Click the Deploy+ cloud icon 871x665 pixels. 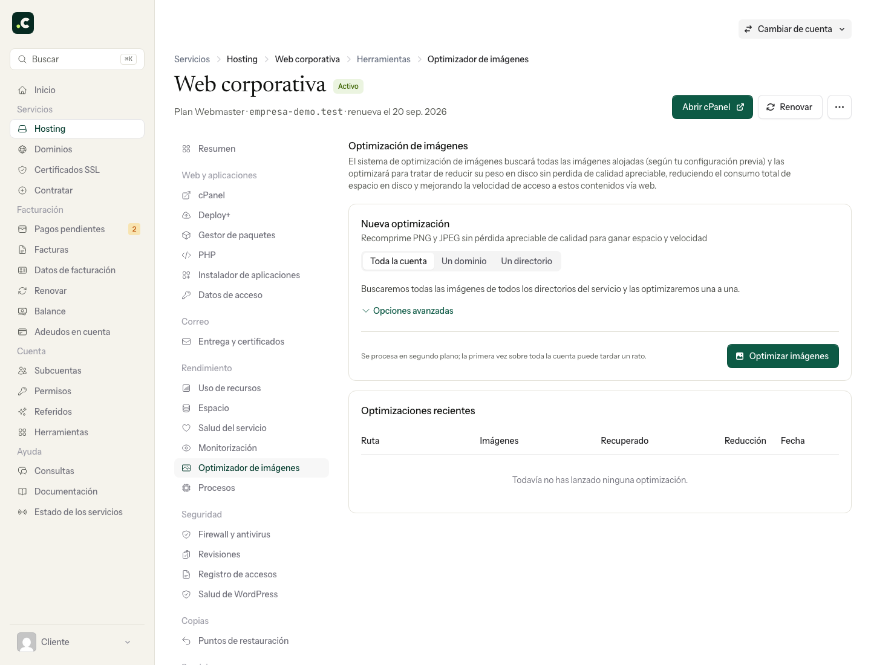186,215
